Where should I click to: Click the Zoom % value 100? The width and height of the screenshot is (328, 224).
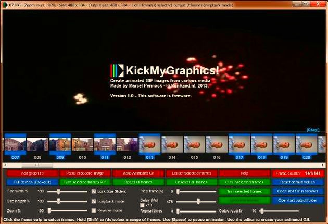41,211
